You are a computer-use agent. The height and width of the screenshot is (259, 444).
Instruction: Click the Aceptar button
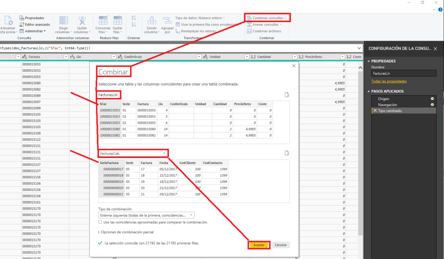tap(258, 245)
